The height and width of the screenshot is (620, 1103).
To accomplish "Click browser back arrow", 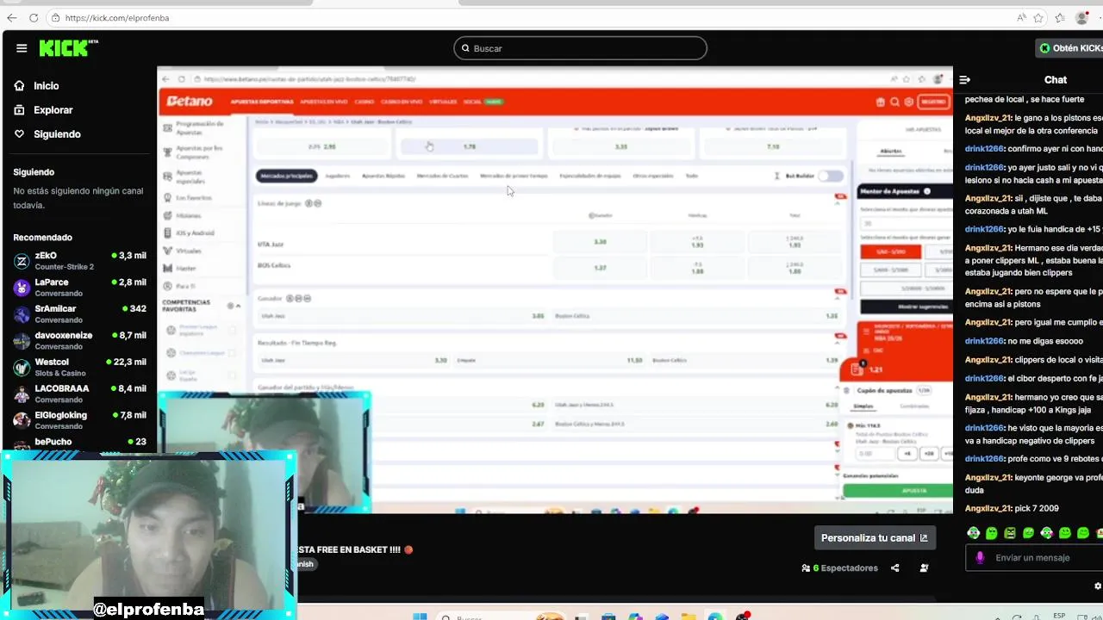I will point(11,17).
